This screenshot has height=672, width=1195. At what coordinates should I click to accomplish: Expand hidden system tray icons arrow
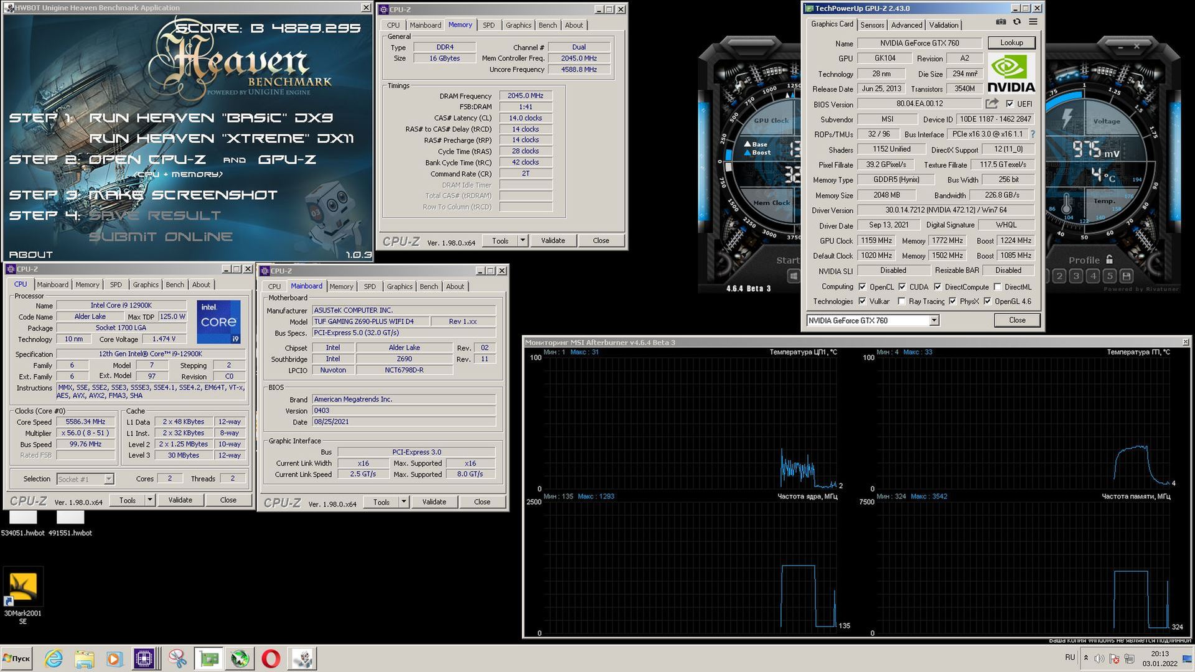1086,658
